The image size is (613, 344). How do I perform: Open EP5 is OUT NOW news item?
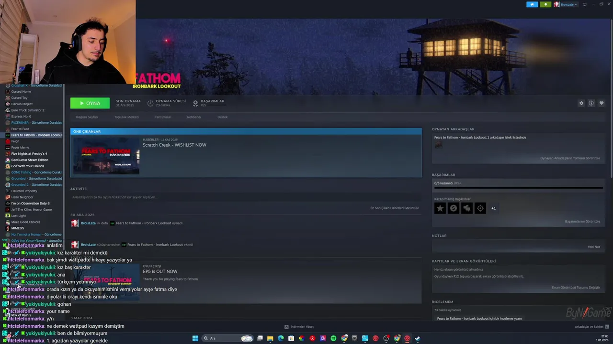[160, 271]
